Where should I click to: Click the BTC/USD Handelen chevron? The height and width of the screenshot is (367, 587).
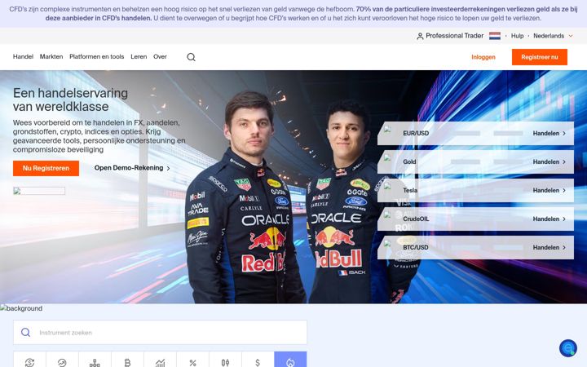click(564, 247)
